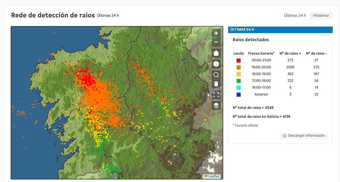Click the 187 negative rays value

(x=316, y=74)
